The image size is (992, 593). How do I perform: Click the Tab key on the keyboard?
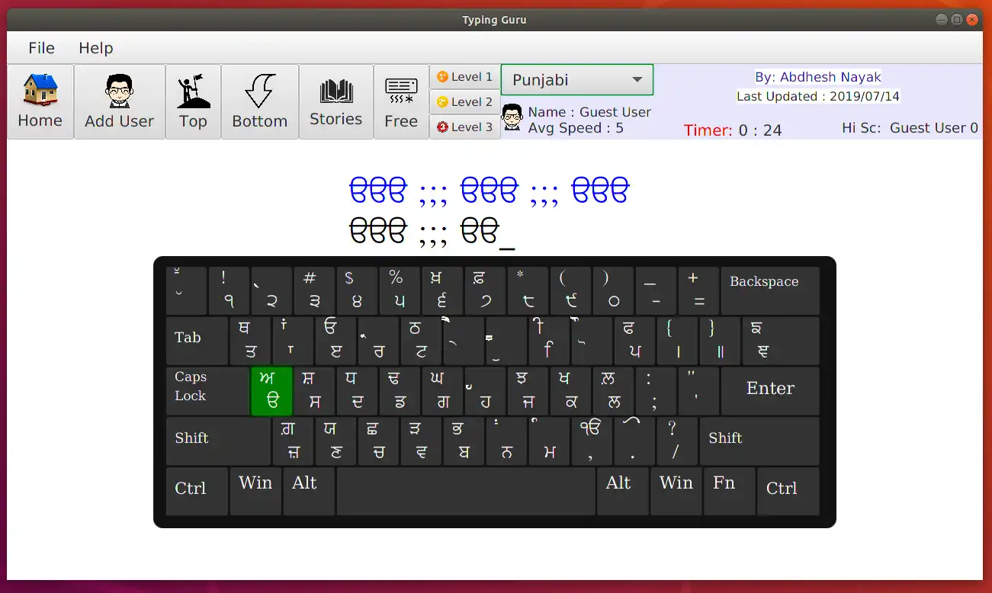197,341
